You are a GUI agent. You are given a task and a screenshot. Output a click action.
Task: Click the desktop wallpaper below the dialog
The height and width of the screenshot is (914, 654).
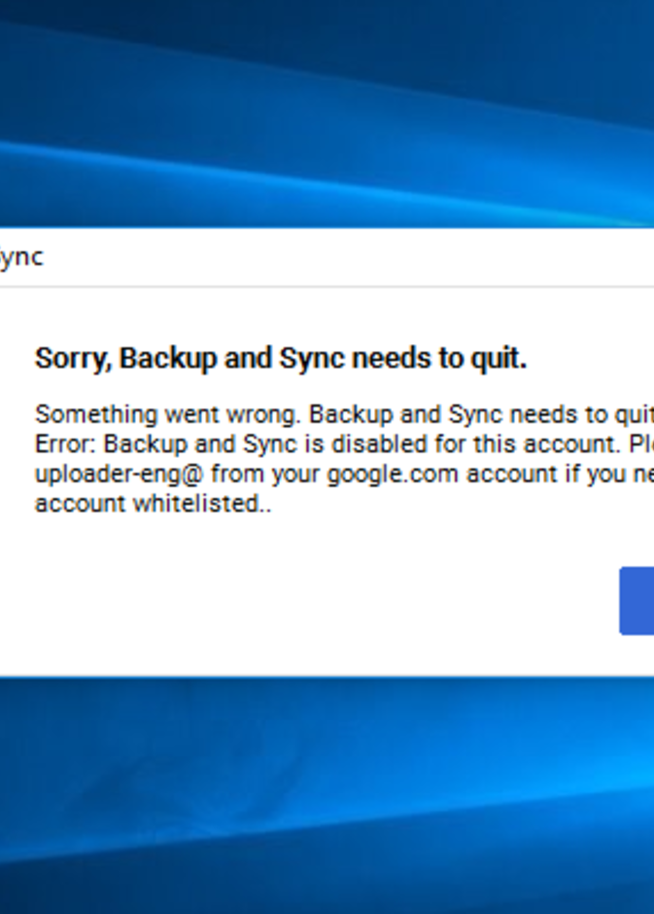coord(327,797)
